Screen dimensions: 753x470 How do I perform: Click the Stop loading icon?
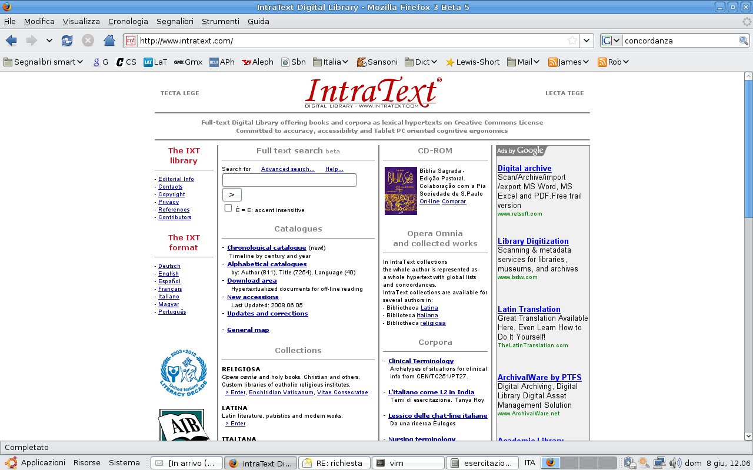point(88,41)
